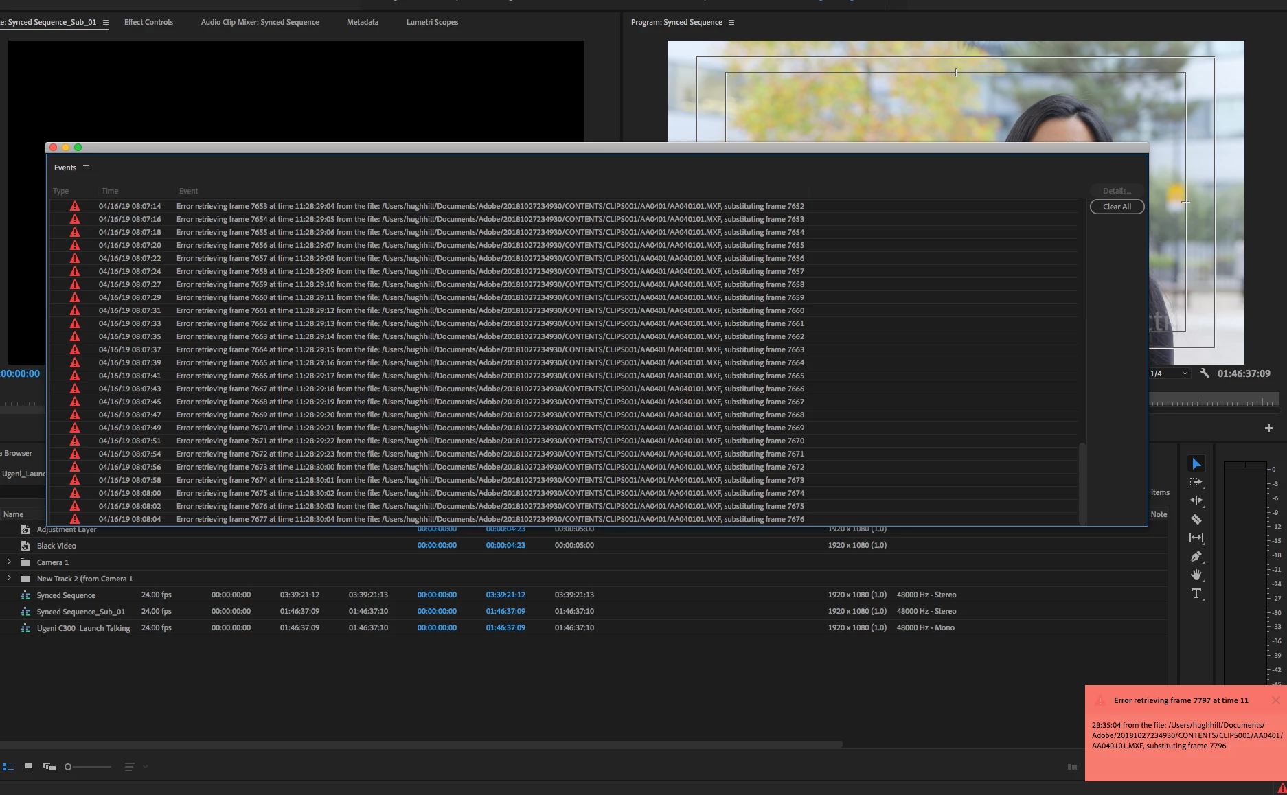Open the Events panel hamburger menu
The image size is (1287, 795).
pos(86,168)
